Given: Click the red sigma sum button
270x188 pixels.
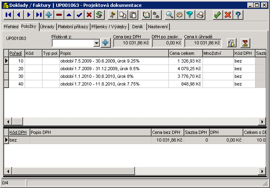Looking at the screenshot, I should 245,43.
